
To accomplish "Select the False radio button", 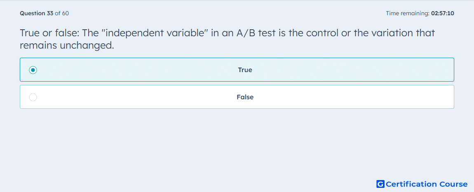I will [x=33, y=97].
